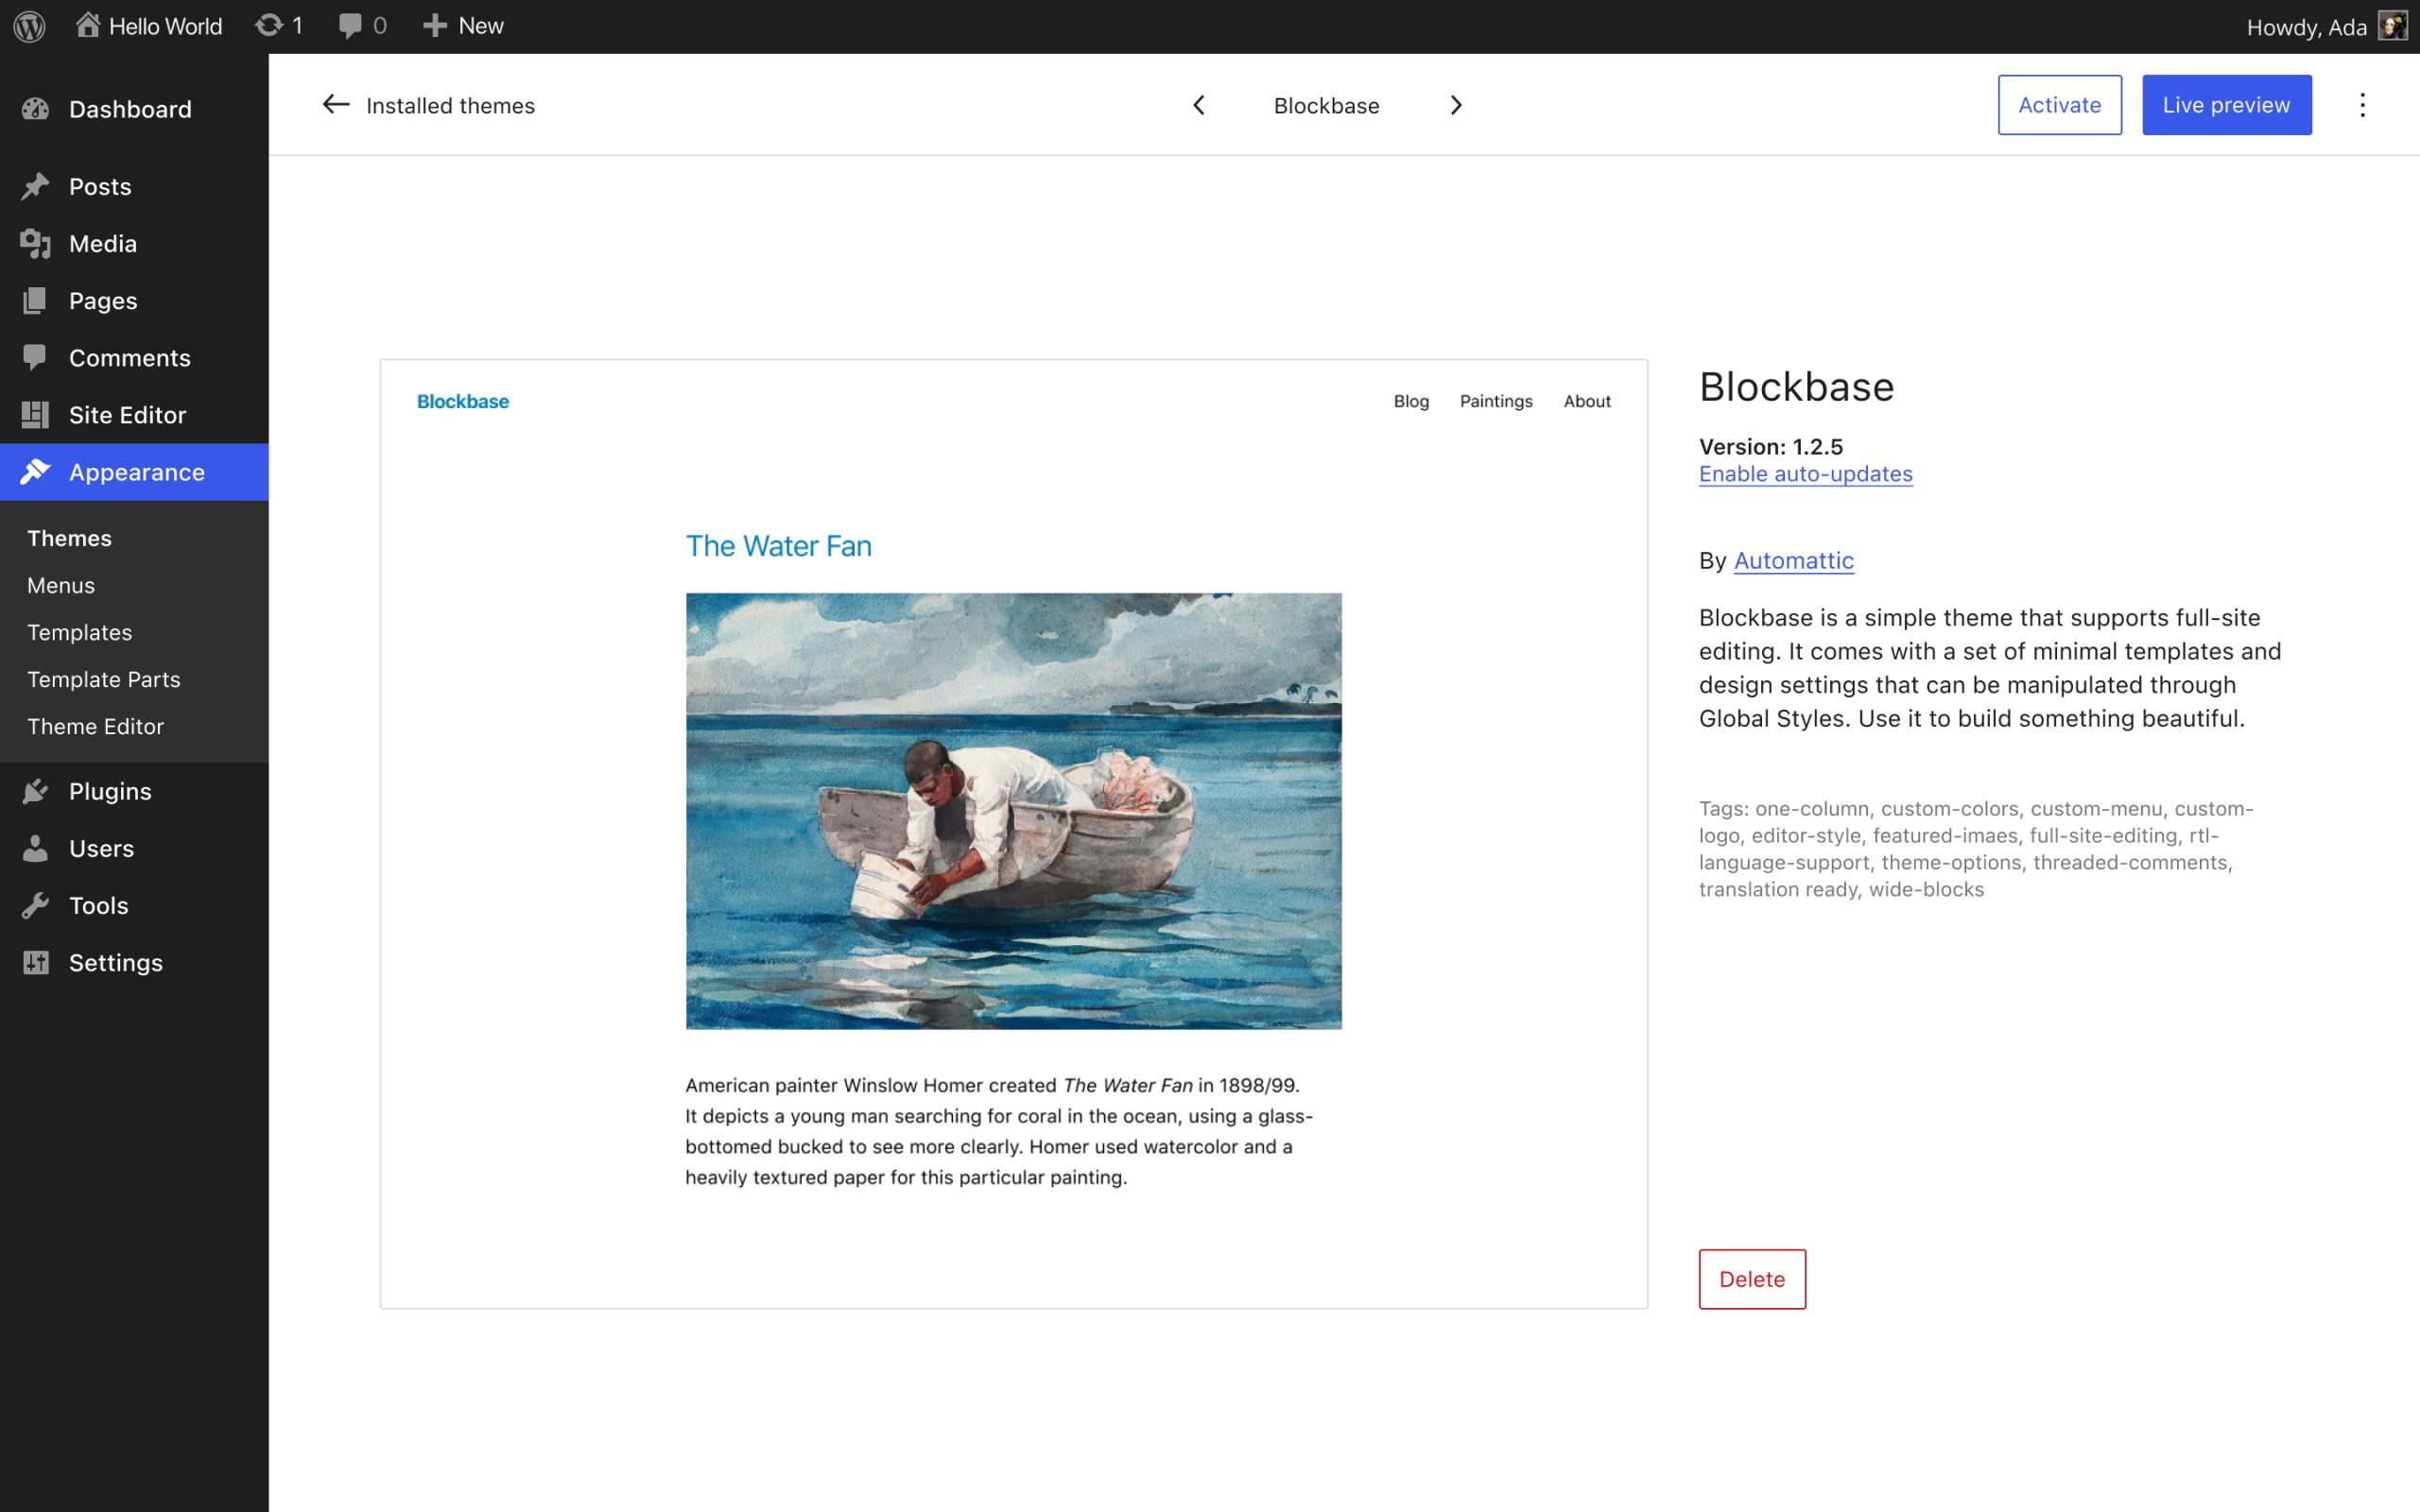Viewport: 2420px width, 1512px height.
Task: Click the Plugins plug icon
Action: (x=36, y=791)
